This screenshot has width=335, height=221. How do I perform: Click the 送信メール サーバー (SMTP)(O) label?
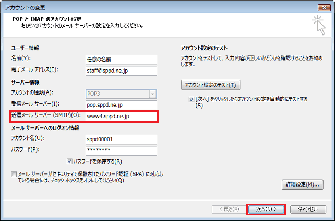pyautogui.click(x=46, y=116)
